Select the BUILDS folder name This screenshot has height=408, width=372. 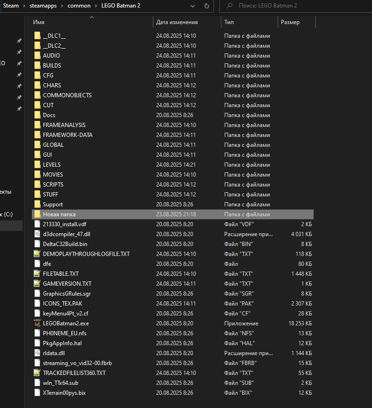pos(52,66)
